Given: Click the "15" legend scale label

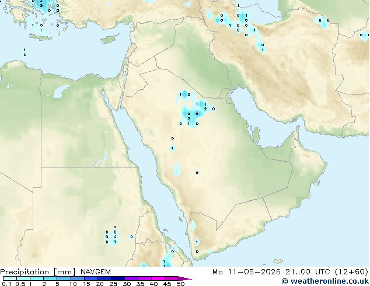Looking at the screenshot, I should (x=86, y=284).
